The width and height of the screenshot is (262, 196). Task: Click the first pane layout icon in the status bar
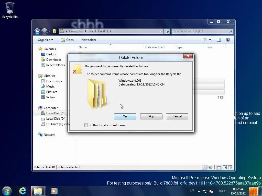[x=219, y=167]
